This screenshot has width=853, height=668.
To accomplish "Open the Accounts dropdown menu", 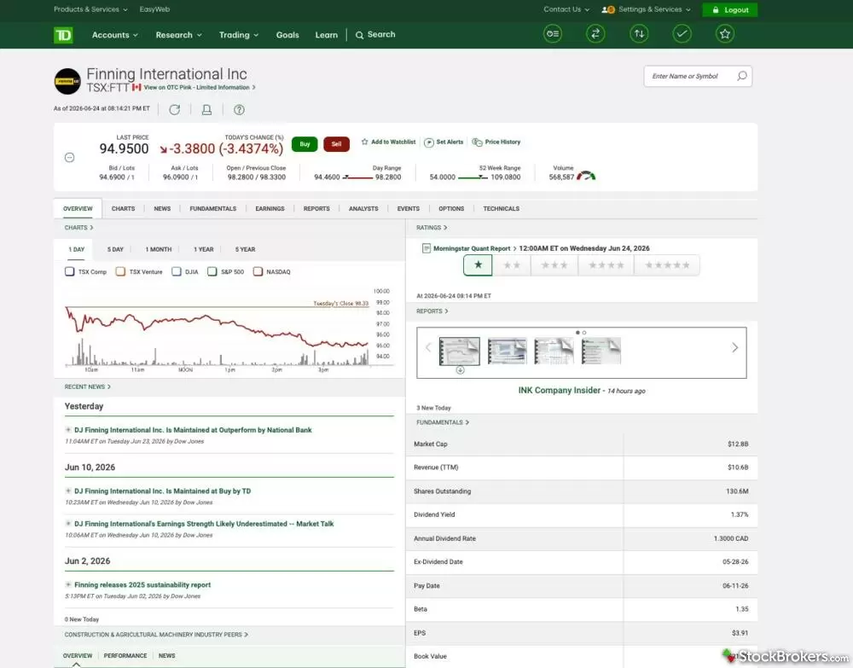I will (x=115, y=35).
